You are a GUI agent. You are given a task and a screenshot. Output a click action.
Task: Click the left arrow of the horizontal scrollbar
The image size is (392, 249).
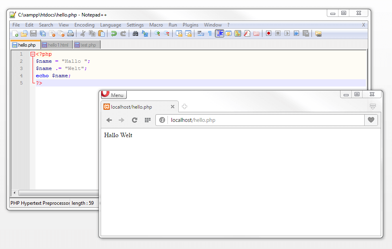(x=14, y=193)
